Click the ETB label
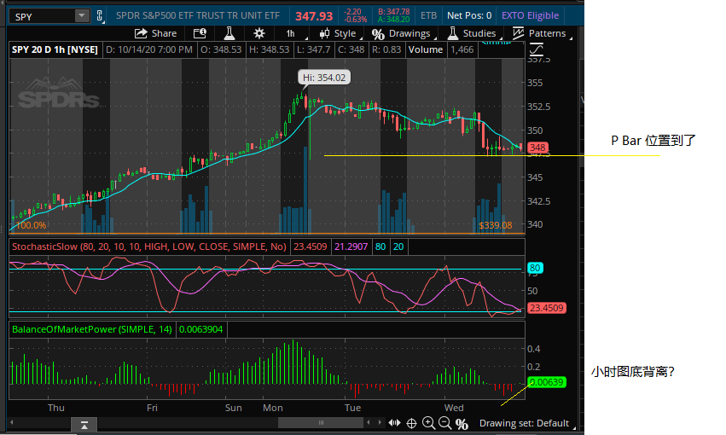Screen dimensions: 726x435 429,15
